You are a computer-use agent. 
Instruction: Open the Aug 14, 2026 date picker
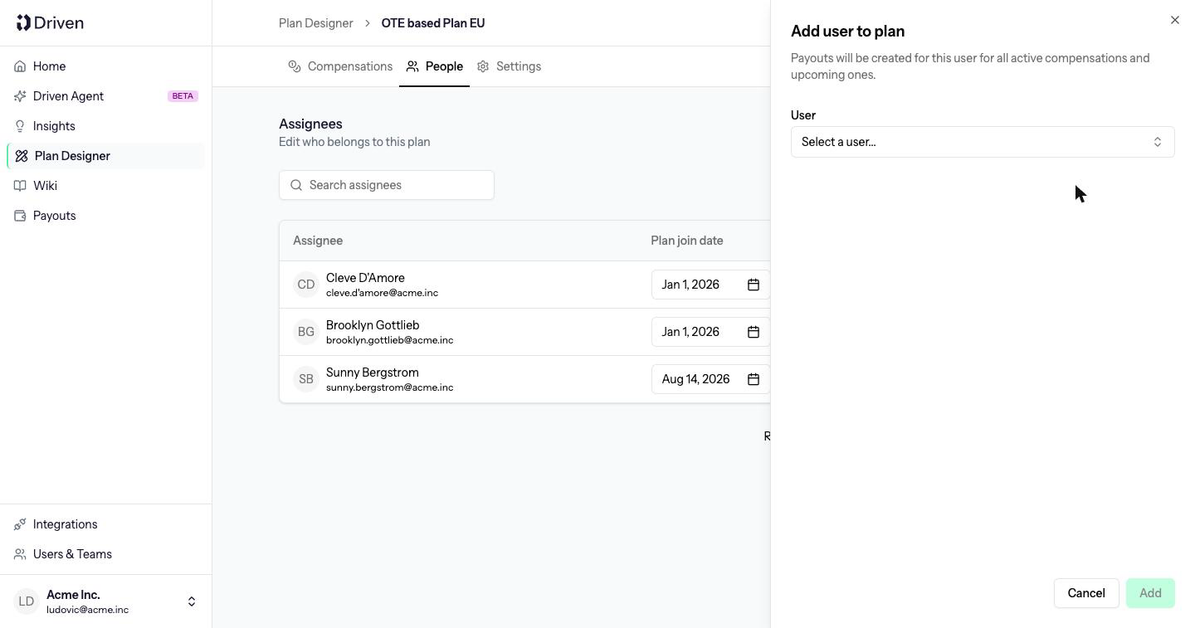pyautogui.click(x=711, y=379)
